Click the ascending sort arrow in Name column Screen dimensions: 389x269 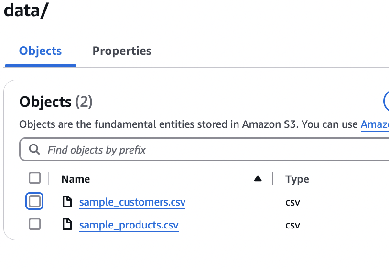(x=258, y=179)
